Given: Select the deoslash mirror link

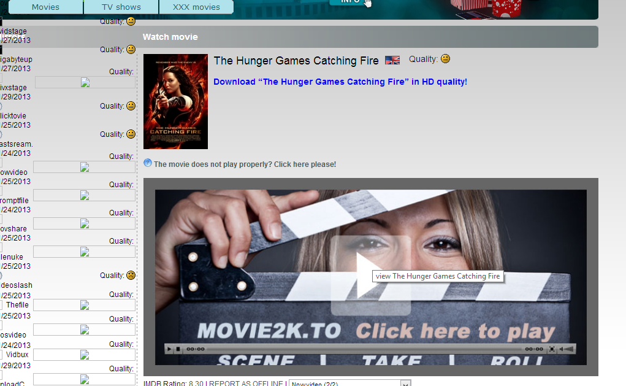Looking at the screenshot, I should coord(17,285).
